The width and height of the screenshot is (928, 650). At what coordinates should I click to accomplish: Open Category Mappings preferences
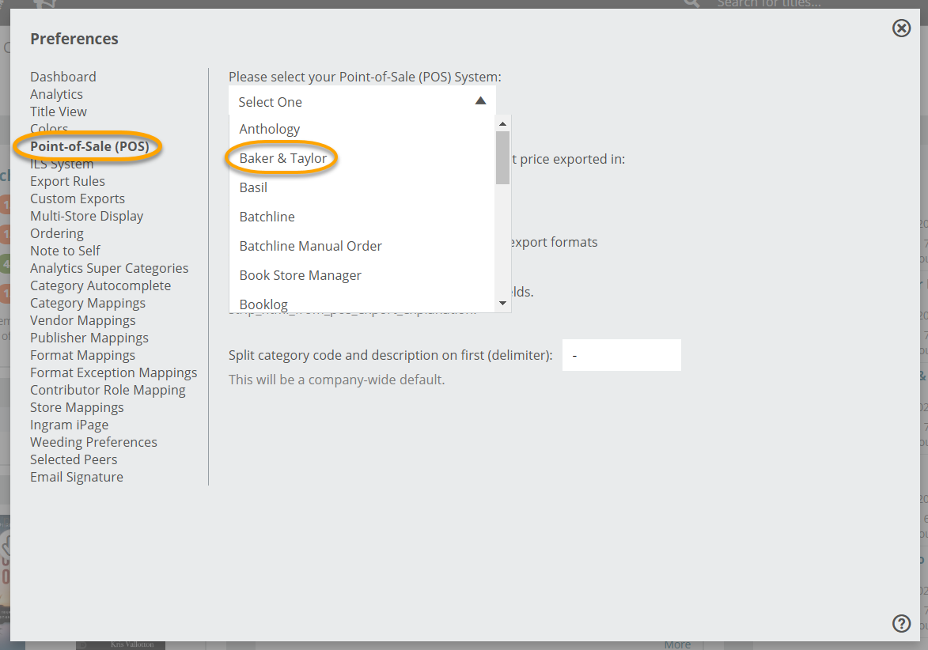point(88,303)
